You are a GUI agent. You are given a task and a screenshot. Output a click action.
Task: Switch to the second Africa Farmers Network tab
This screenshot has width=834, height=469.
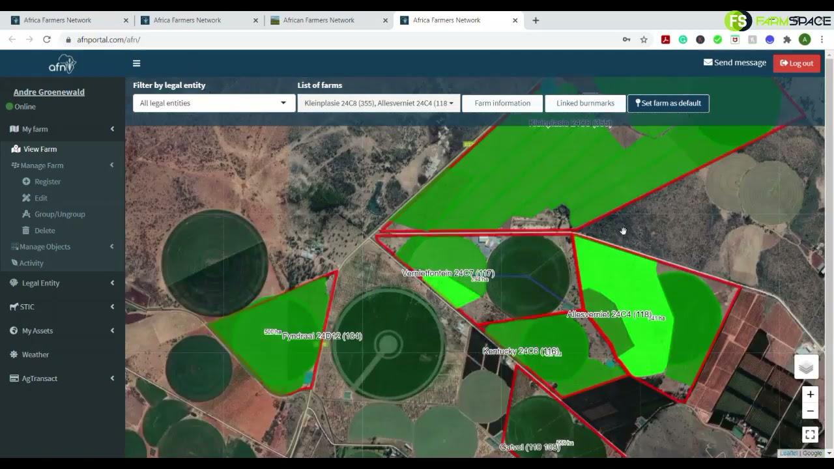point(198,20)
